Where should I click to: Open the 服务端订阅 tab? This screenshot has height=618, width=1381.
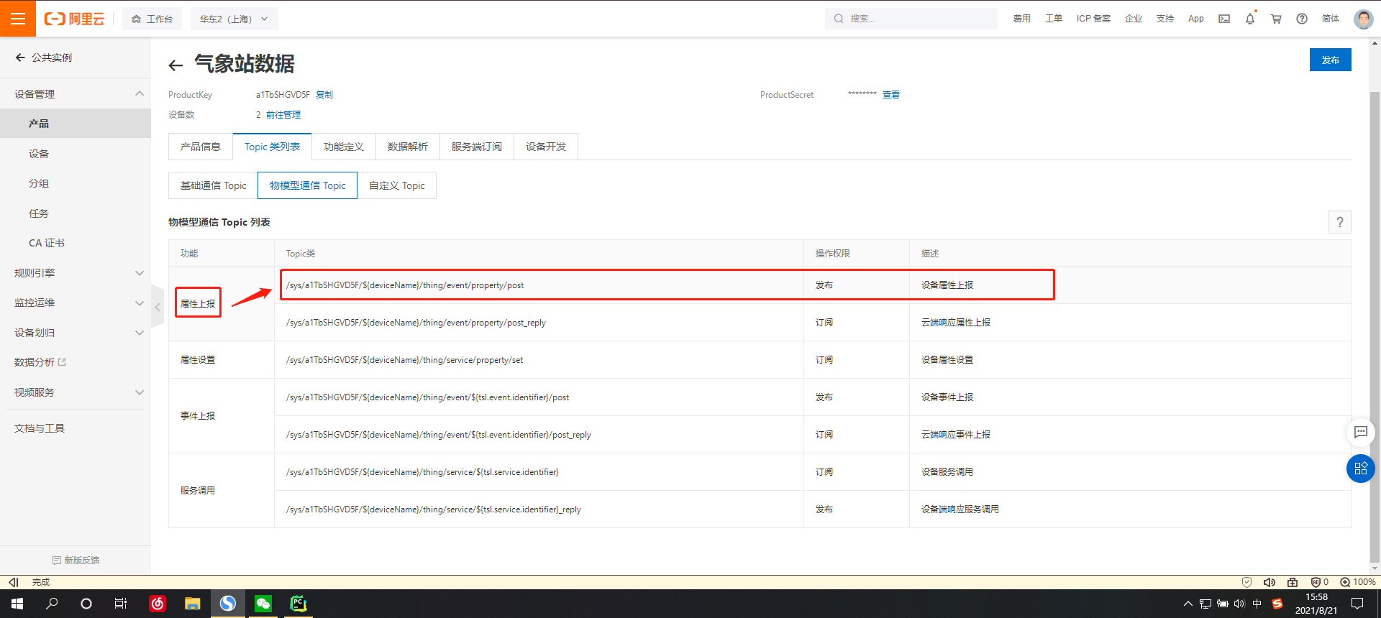[477, 147]
